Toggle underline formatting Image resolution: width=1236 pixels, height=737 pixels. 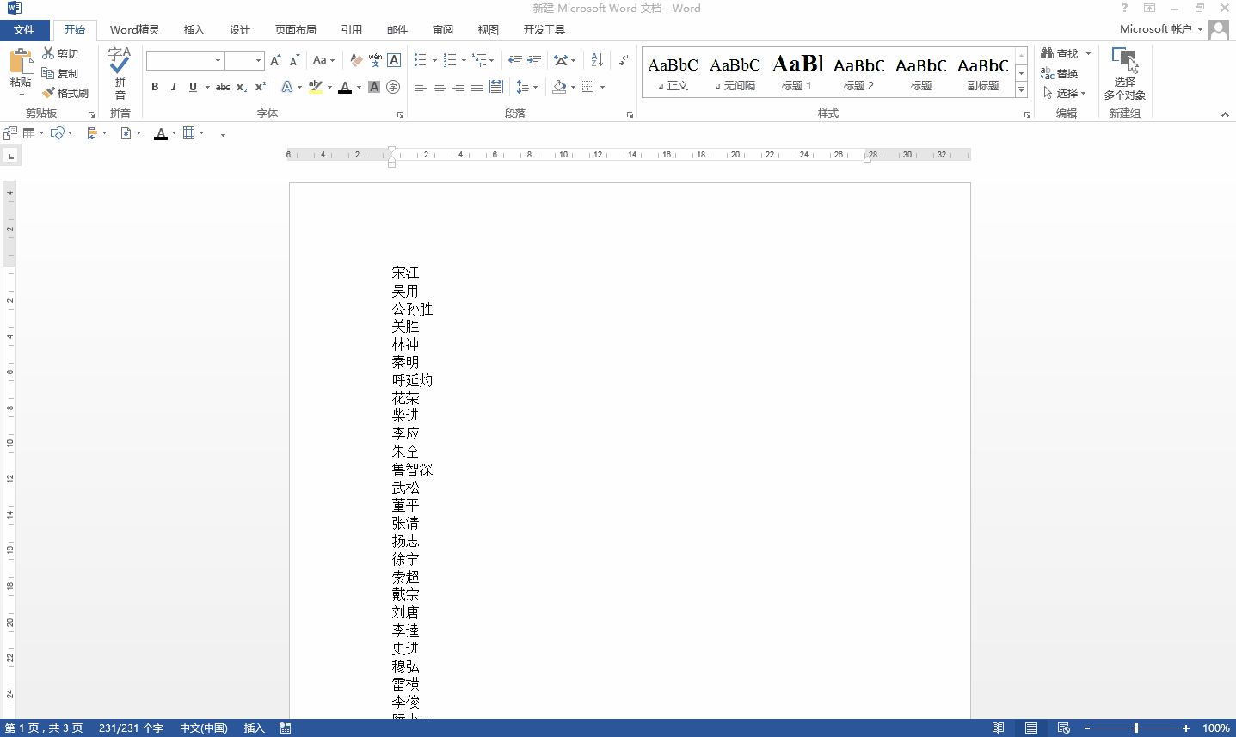[193, 87]
